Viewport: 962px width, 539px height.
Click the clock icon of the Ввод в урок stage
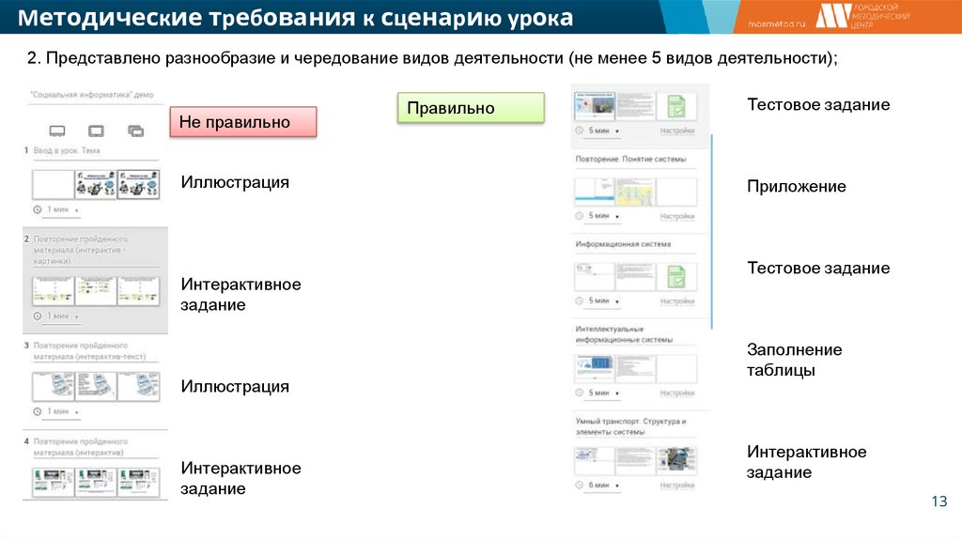[x=38, y=209]
